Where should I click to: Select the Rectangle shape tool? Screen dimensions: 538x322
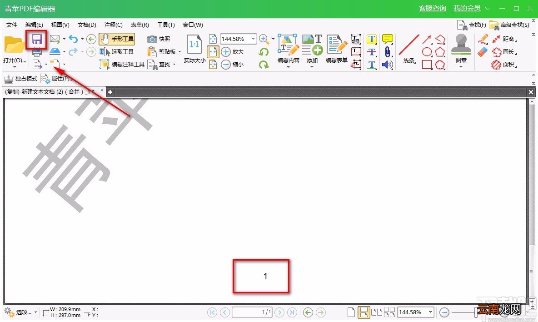[x=427, y=65]
